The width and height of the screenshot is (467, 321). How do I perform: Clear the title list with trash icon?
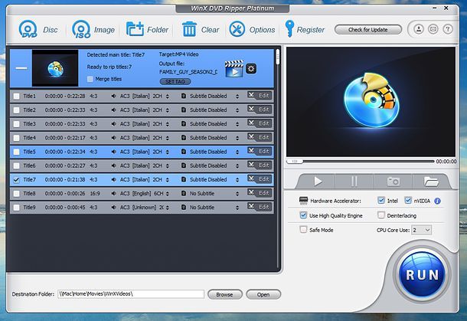189,29
